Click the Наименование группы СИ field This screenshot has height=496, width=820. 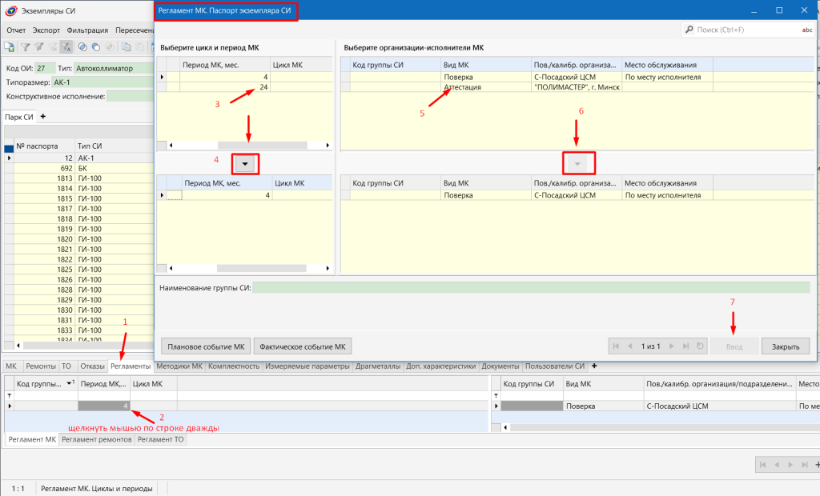tap(532, 287)
